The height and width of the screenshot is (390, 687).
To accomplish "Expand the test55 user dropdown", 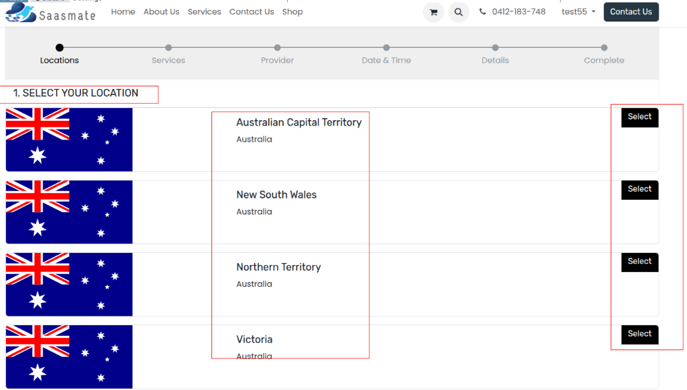I will point(578,12).
